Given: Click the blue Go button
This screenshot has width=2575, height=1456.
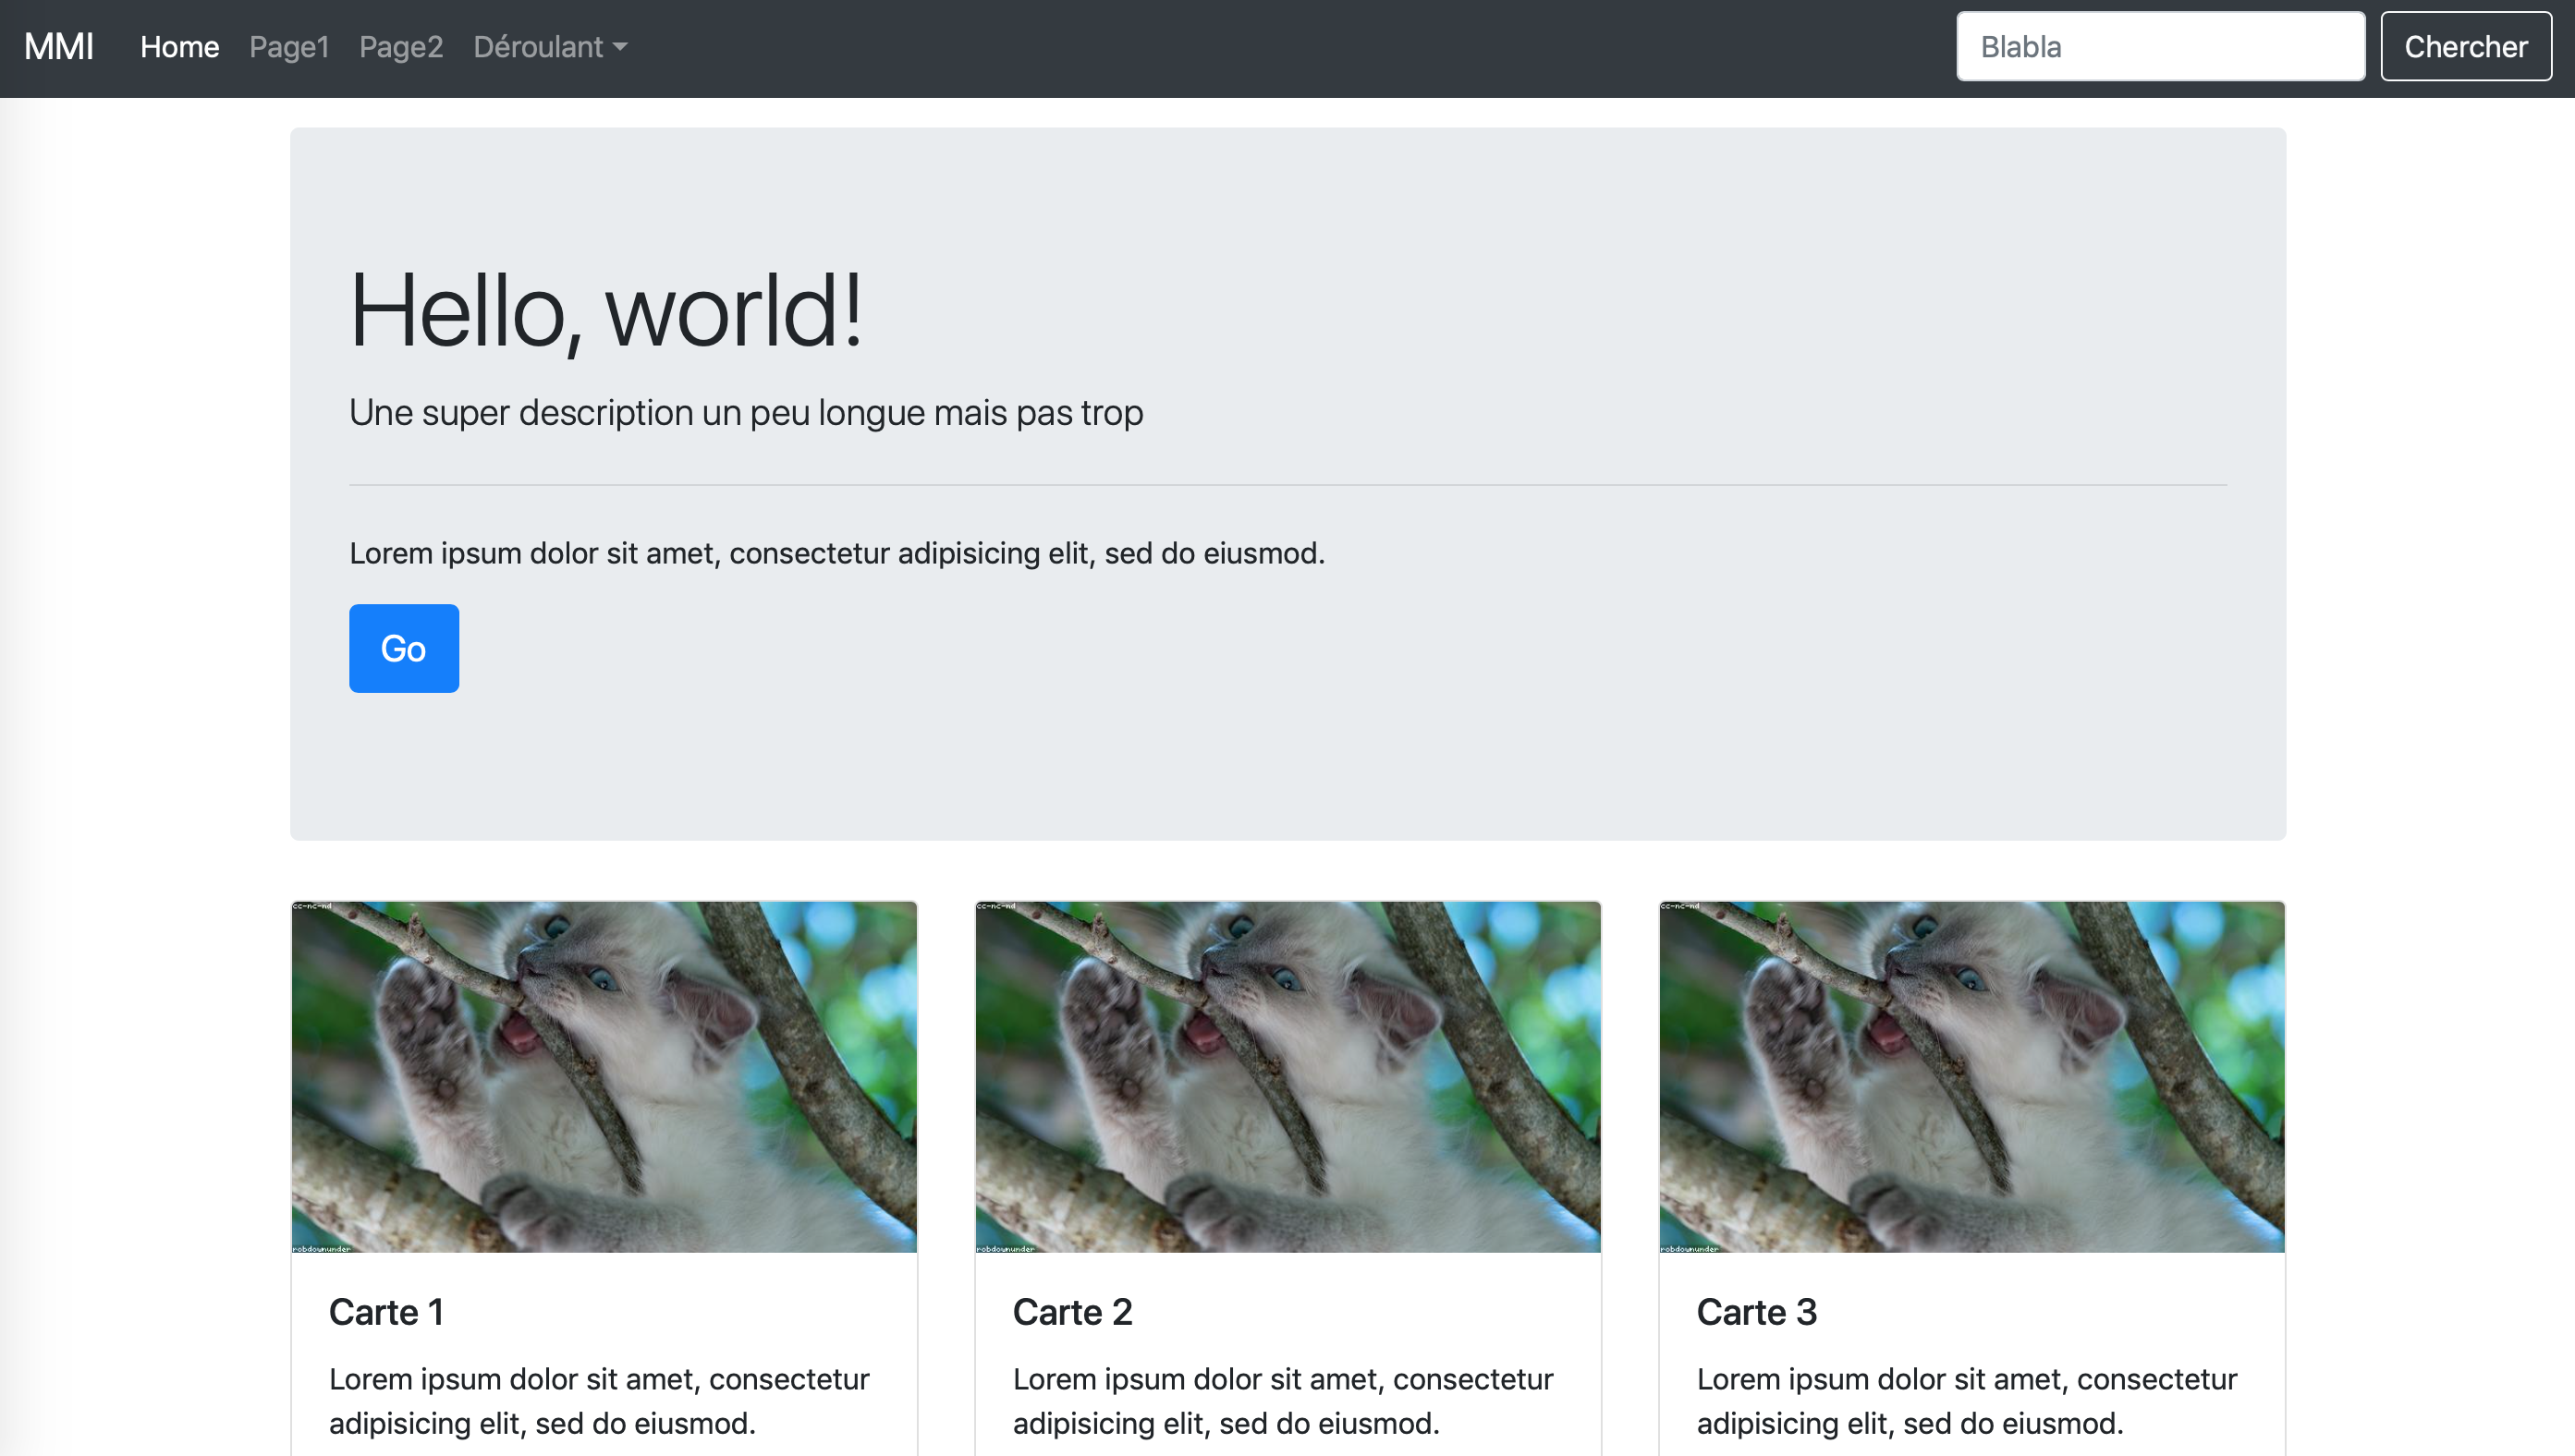Looking at the screenshot, I should point(403,648).
